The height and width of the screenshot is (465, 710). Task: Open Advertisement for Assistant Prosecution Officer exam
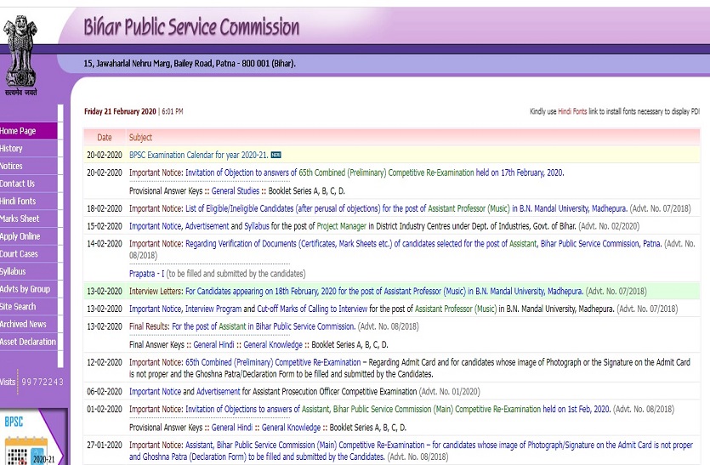click(219, 392)
